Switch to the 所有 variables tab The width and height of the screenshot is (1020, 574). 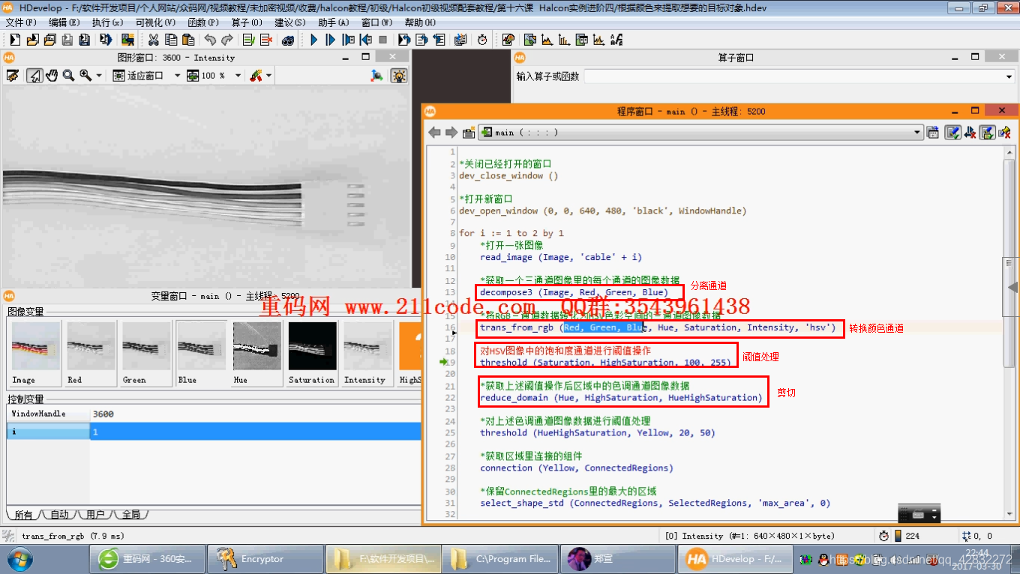pyautogui.click(x=24, y=515)
